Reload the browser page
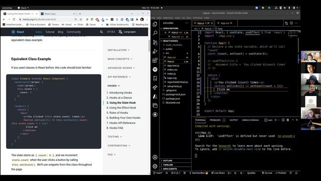The height and width of the screenshot is (181, 321). coord(14,19)
